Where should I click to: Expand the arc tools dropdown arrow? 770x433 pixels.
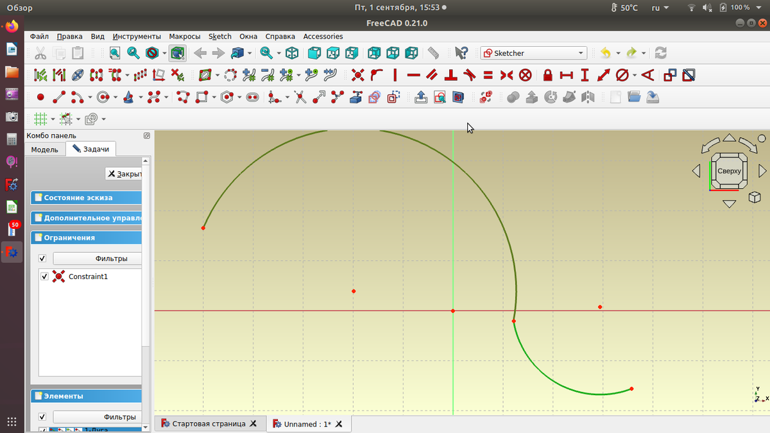pyautogui.click(x=90, y=98)
